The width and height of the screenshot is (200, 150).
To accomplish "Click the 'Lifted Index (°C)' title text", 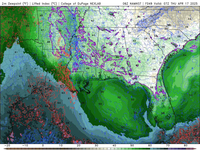I will [44, 4].
